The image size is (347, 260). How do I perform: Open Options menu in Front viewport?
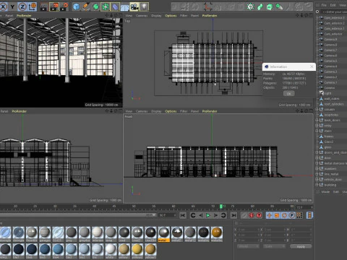click(x=171, y=111)
